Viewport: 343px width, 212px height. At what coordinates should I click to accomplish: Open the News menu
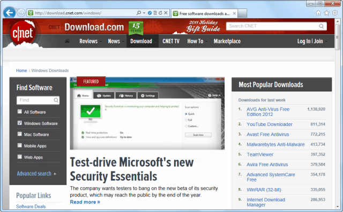click(116, 41)
